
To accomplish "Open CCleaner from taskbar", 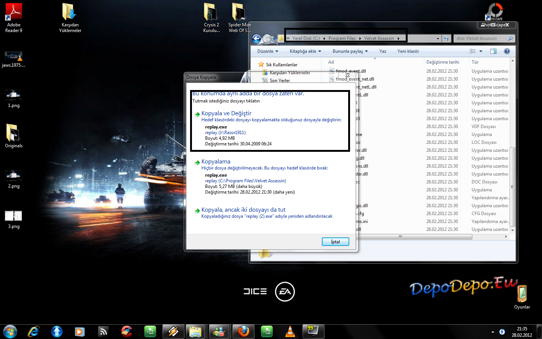I will pos(127,332).
